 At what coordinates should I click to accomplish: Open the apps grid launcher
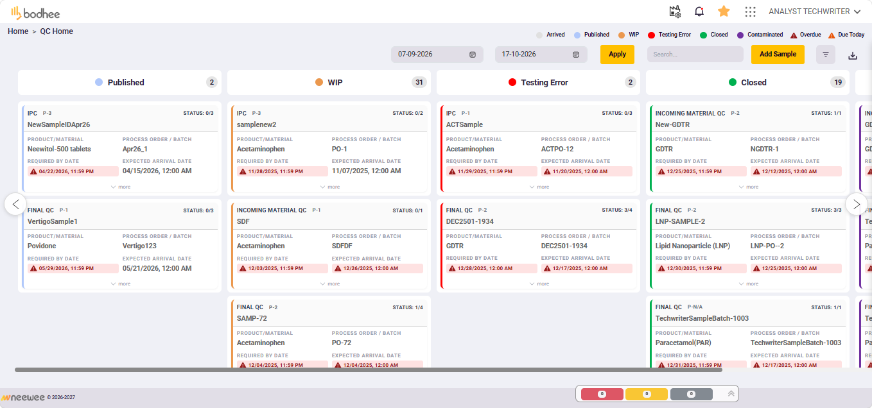[x=750, y=12]
